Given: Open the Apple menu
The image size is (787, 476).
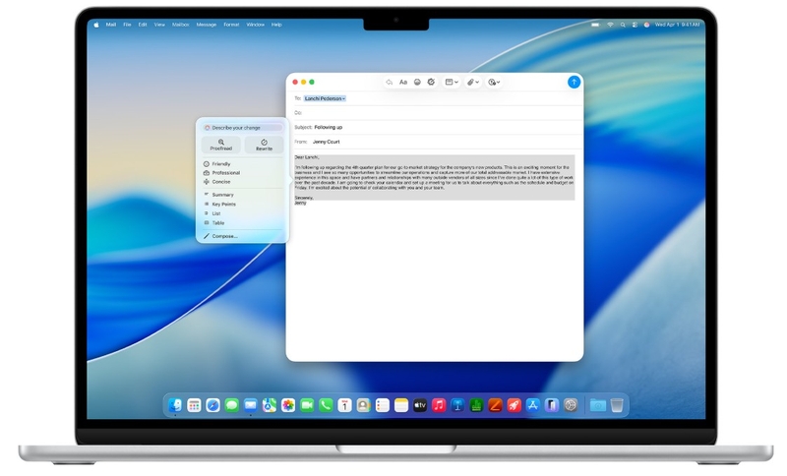Looking at the screenshot, I should point(96,24).
